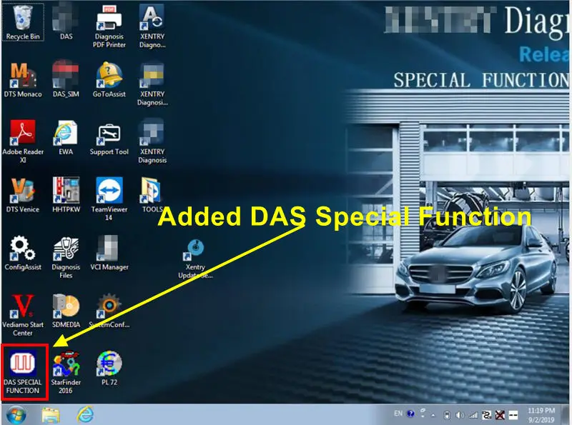
Task: Launch Vediamo Start Center shortcut
Action: pos(23,315)
